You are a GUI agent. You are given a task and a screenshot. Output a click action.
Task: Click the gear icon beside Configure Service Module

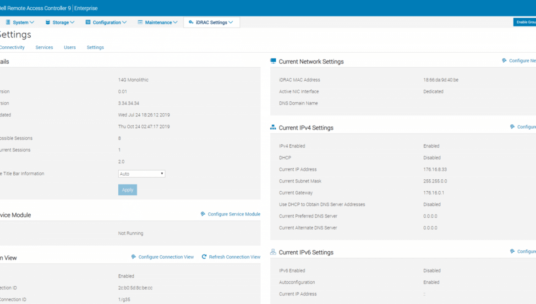point(203,214)
